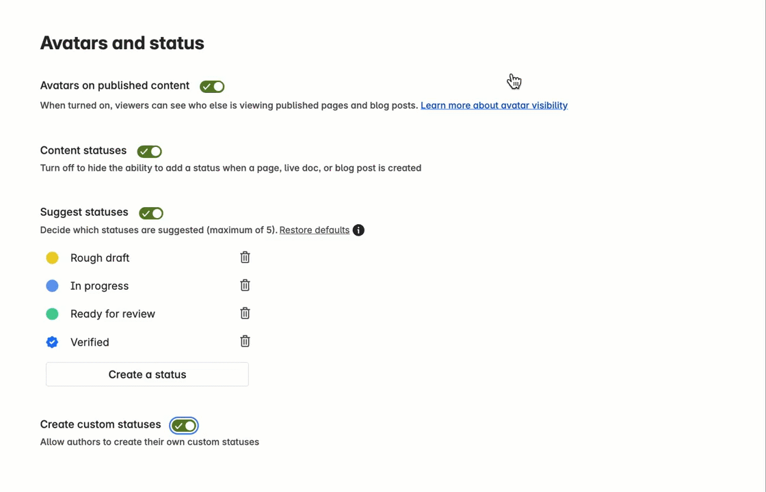766x492 pixels.
Task: Click the Create a status button
Action: coord(147,374)
